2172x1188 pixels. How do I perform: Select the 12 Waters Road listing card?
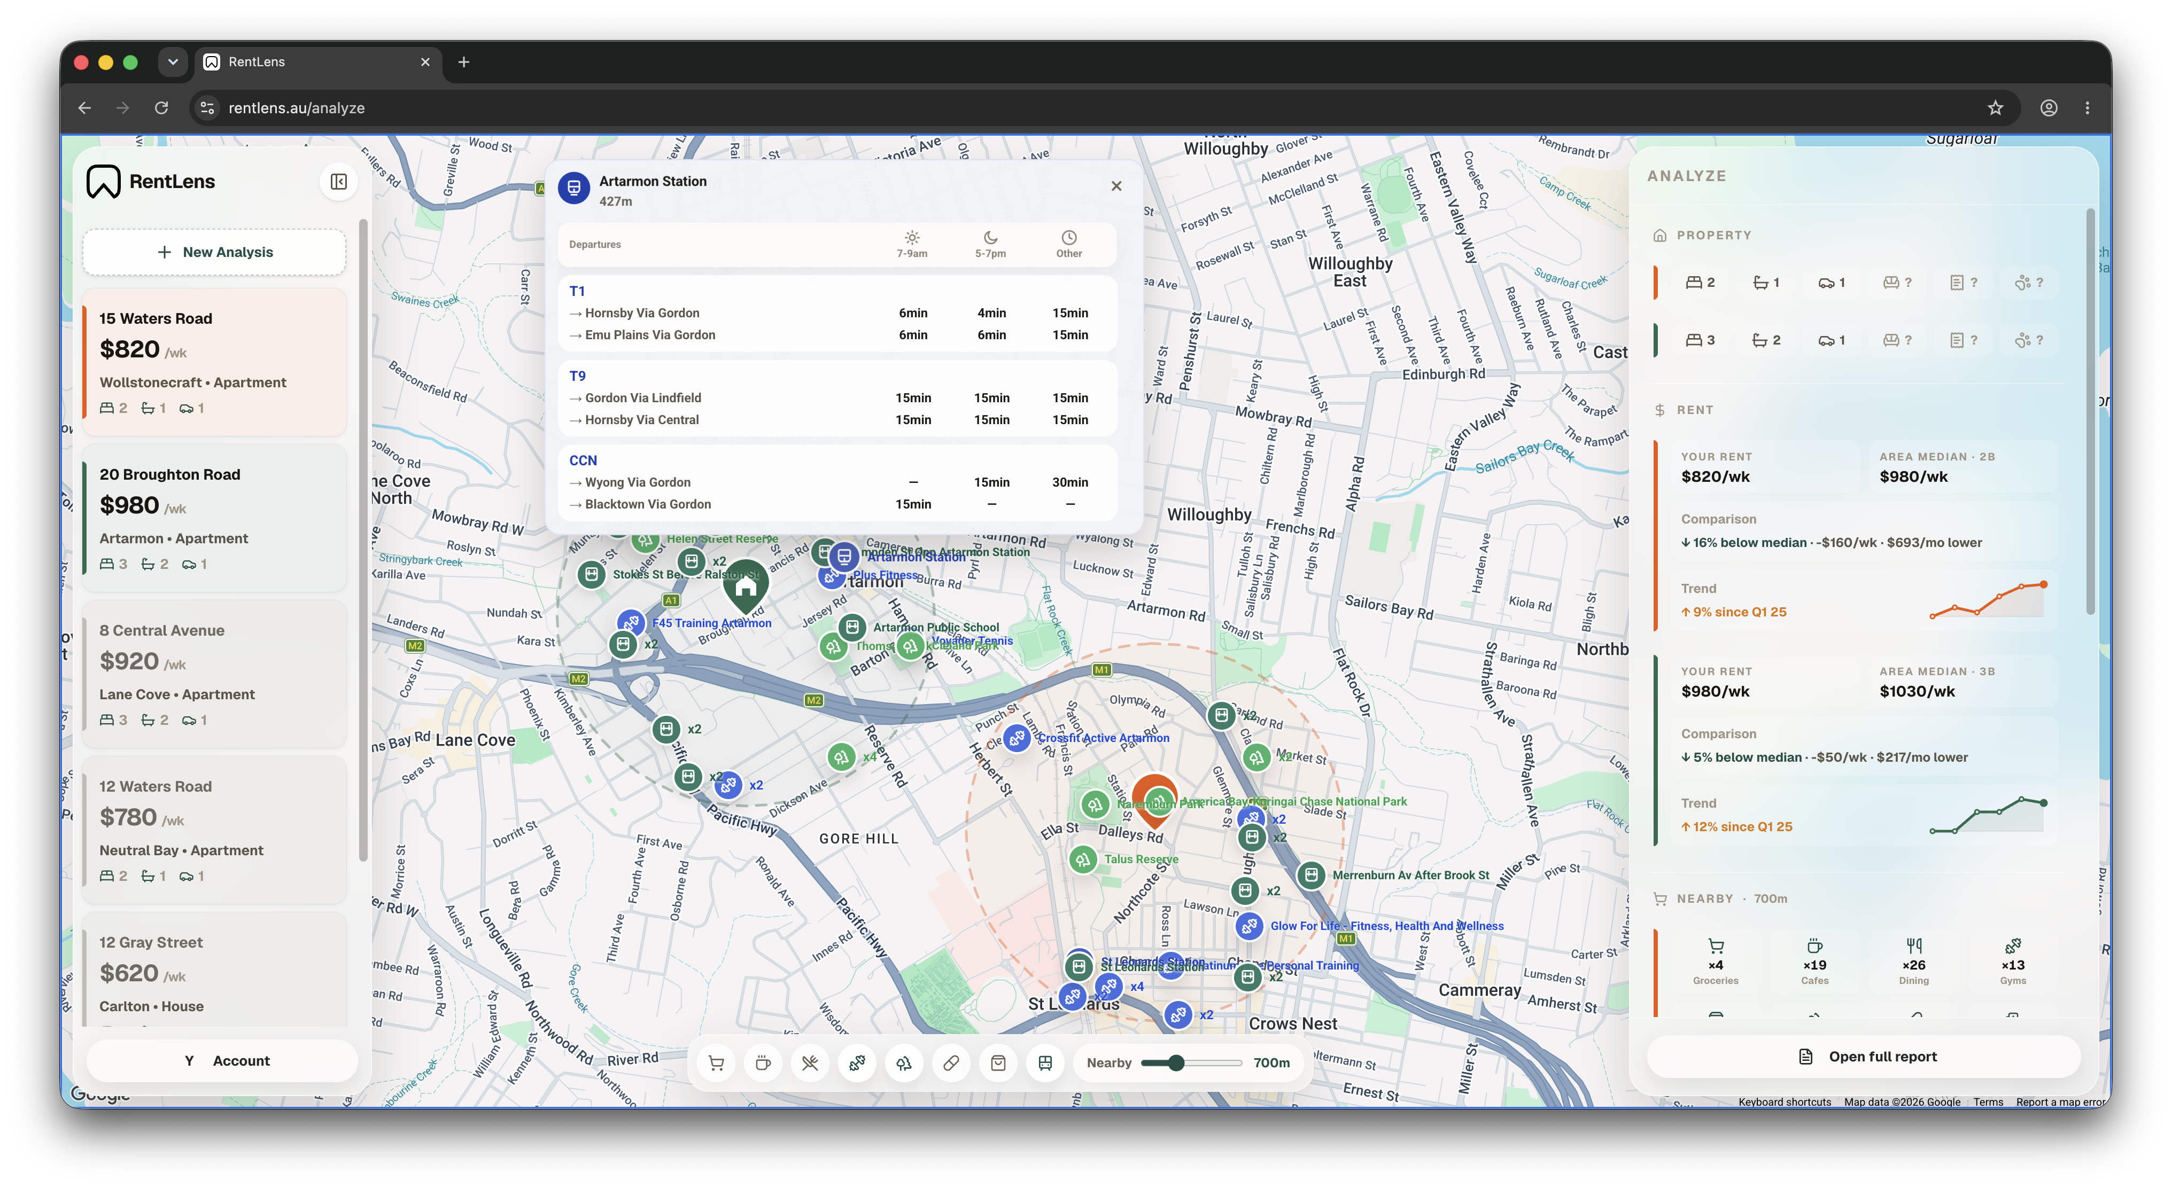coord(214,830)
